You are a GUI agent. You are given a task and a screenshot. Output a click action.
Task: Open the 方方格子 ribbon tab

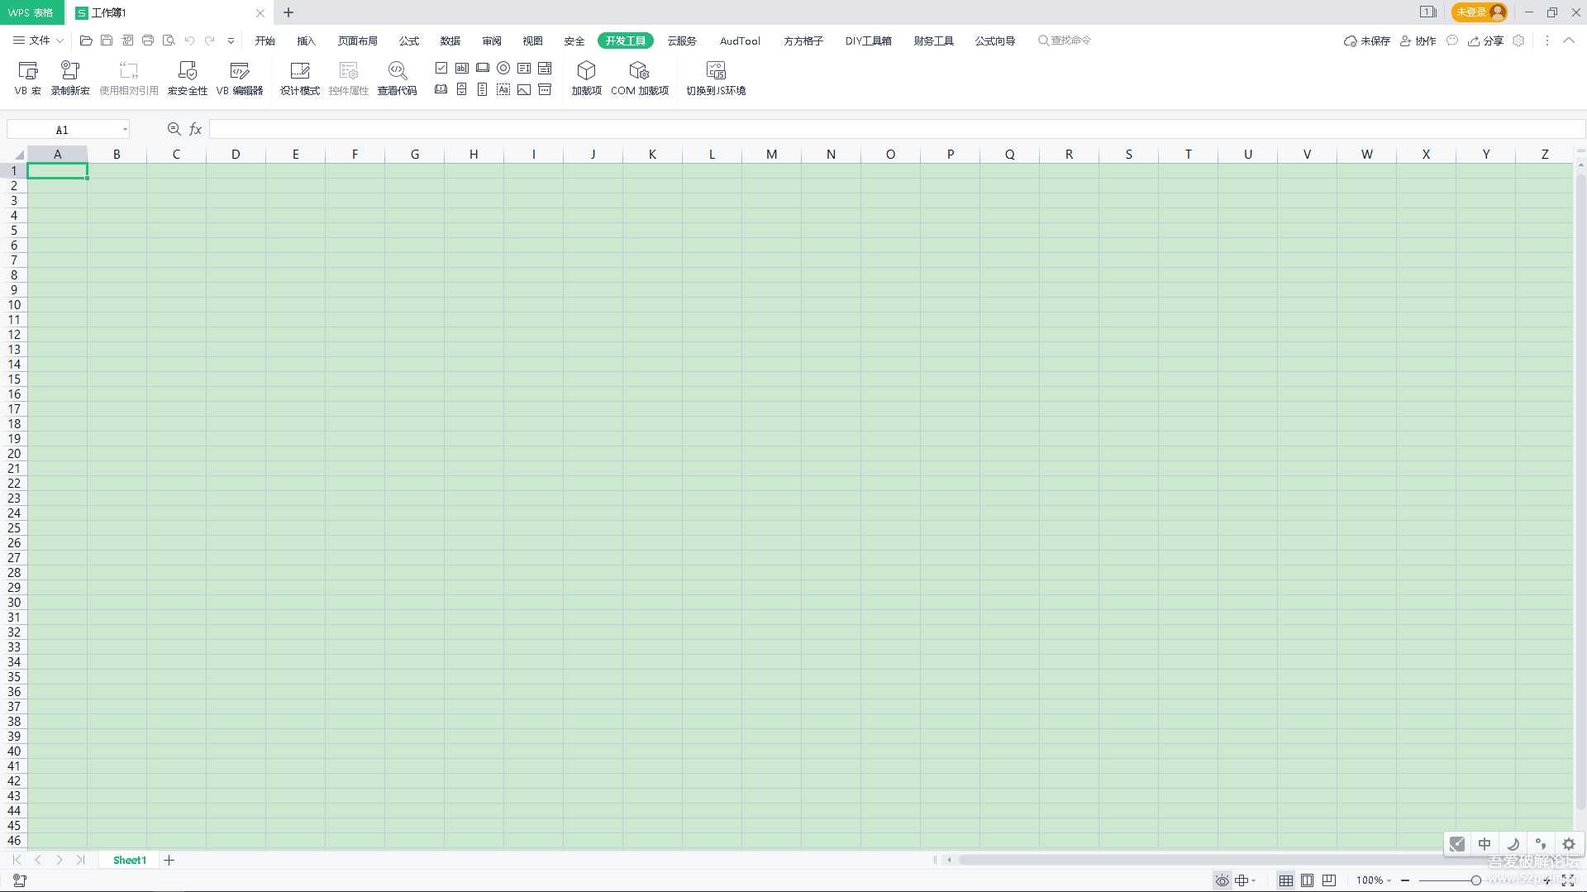click(x=803, y=41)
